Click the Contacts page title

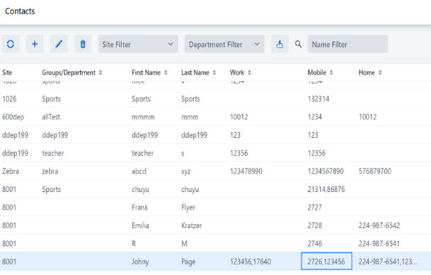[20, 11]
